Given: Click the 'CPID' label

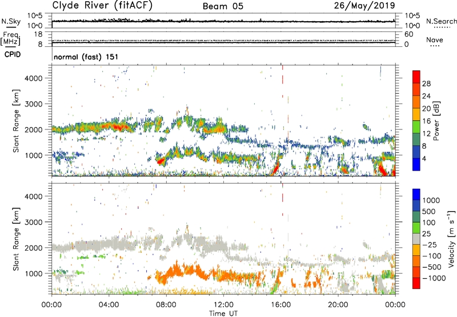Looking at the screenshot, I should click(13, 54).
